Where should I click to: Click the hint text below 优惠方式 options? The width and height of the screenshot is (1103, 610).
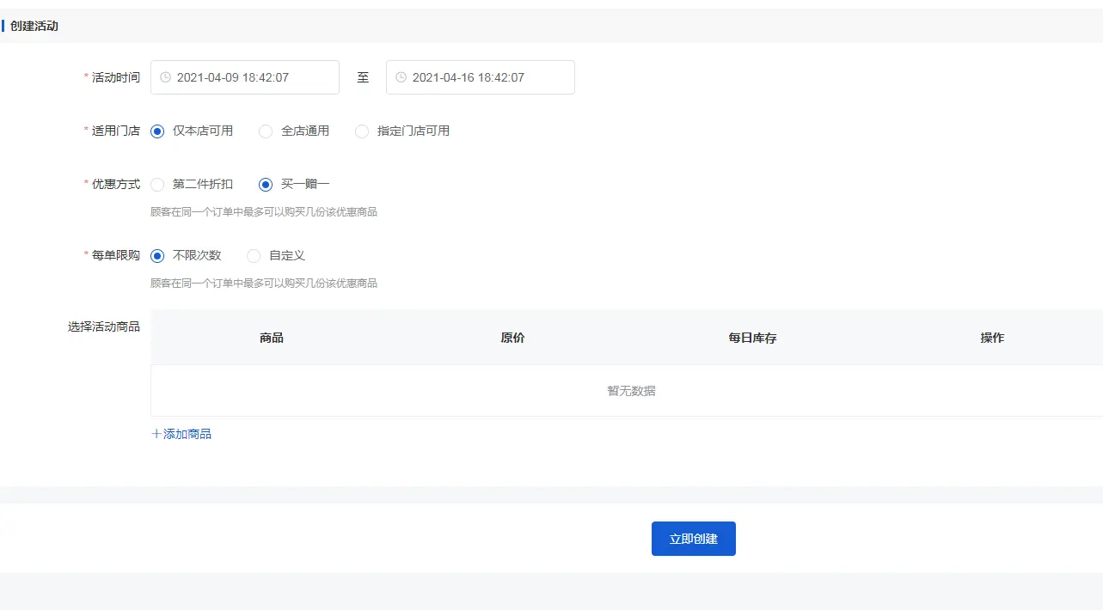pyautogui.click(x=264, y=212)
